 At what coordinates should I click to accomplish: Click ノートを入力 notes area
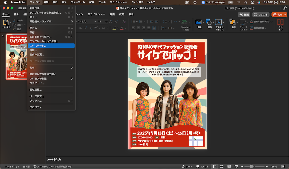click(54, 159)
